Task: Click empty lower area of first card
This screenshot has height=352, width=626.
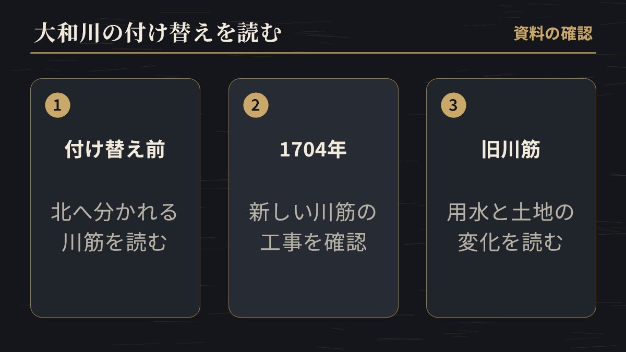Action: click(x=115, y=287)
